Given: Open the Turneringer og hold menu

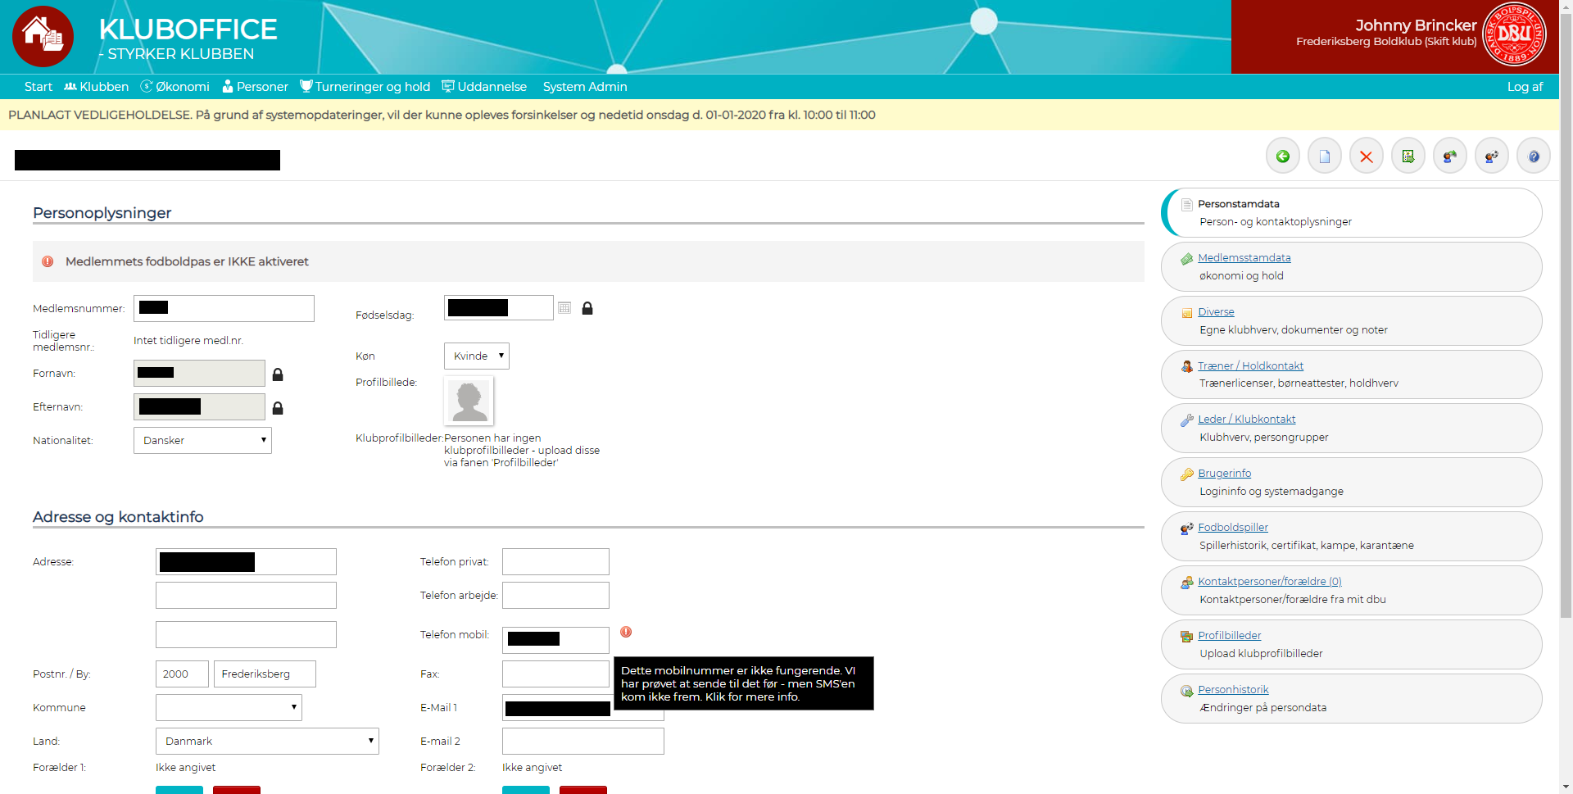Looking at the screenshot, I should point(365,87).
